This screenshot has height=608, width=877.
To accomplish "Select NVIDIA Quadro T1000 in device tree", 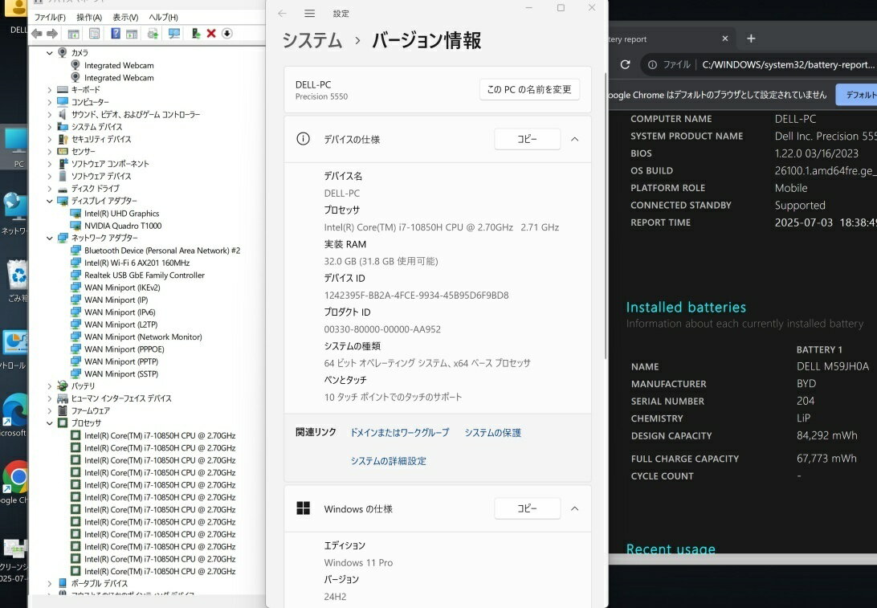I will pyautogui.click(x=122, y=226).
